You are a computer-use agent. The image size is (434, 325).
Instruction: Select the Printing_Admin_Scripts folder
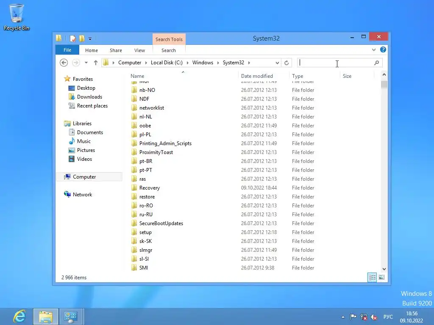pos(165,143)
